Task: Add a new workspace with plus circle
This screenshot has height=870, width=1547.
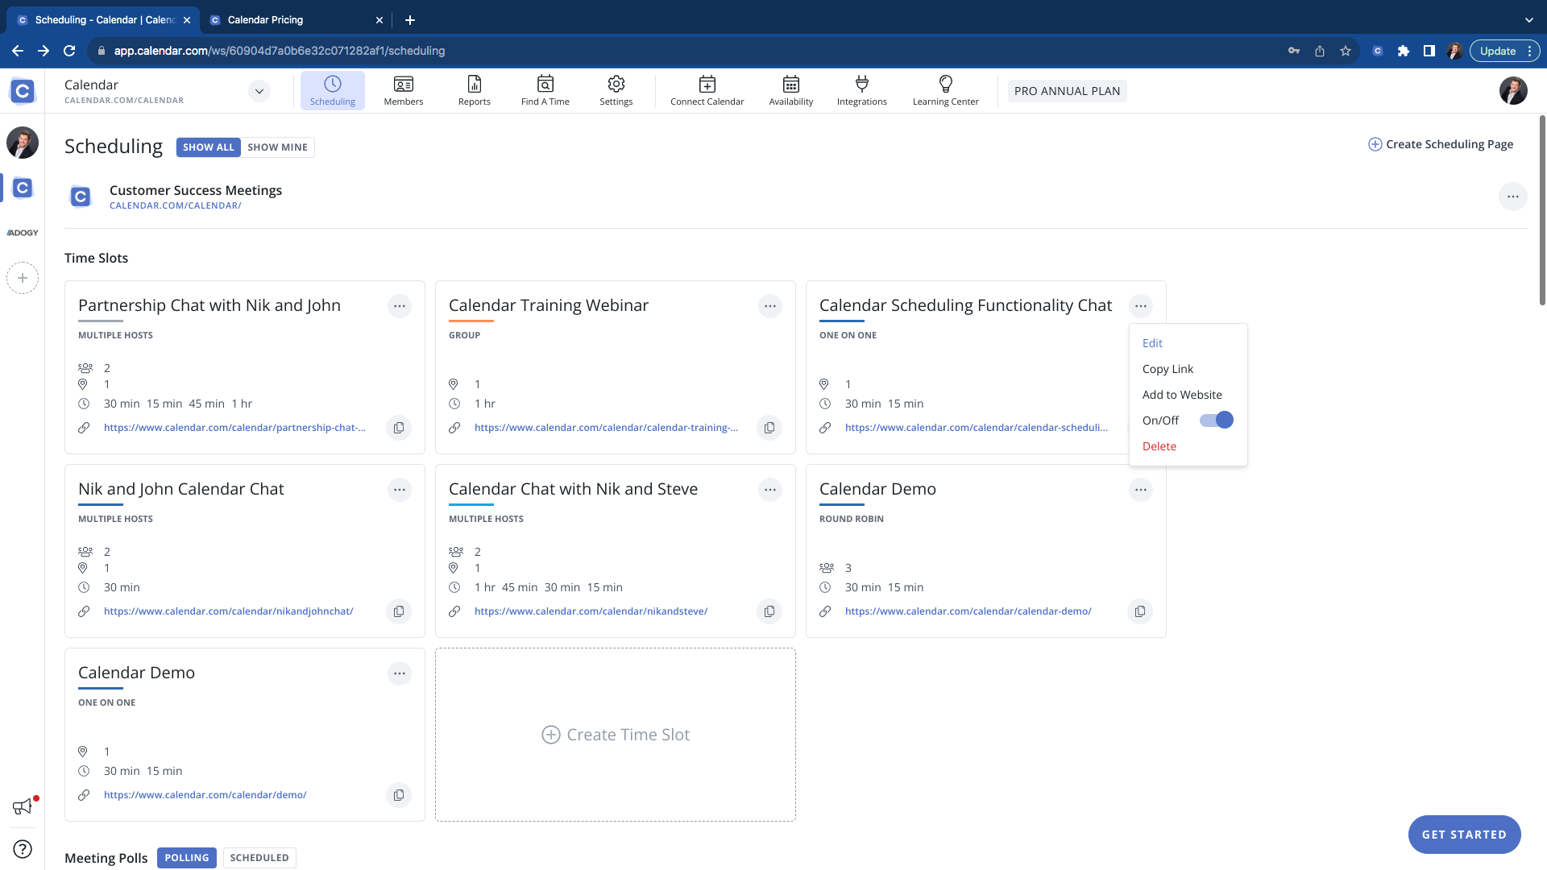Action: click(23, 278)
